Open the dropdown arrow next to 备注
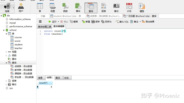 [x=140, y=22]
